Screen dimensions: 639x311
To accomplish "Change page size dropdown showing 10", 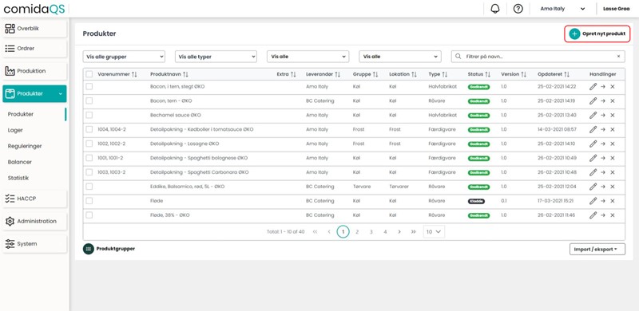I will tap(434, 231).
